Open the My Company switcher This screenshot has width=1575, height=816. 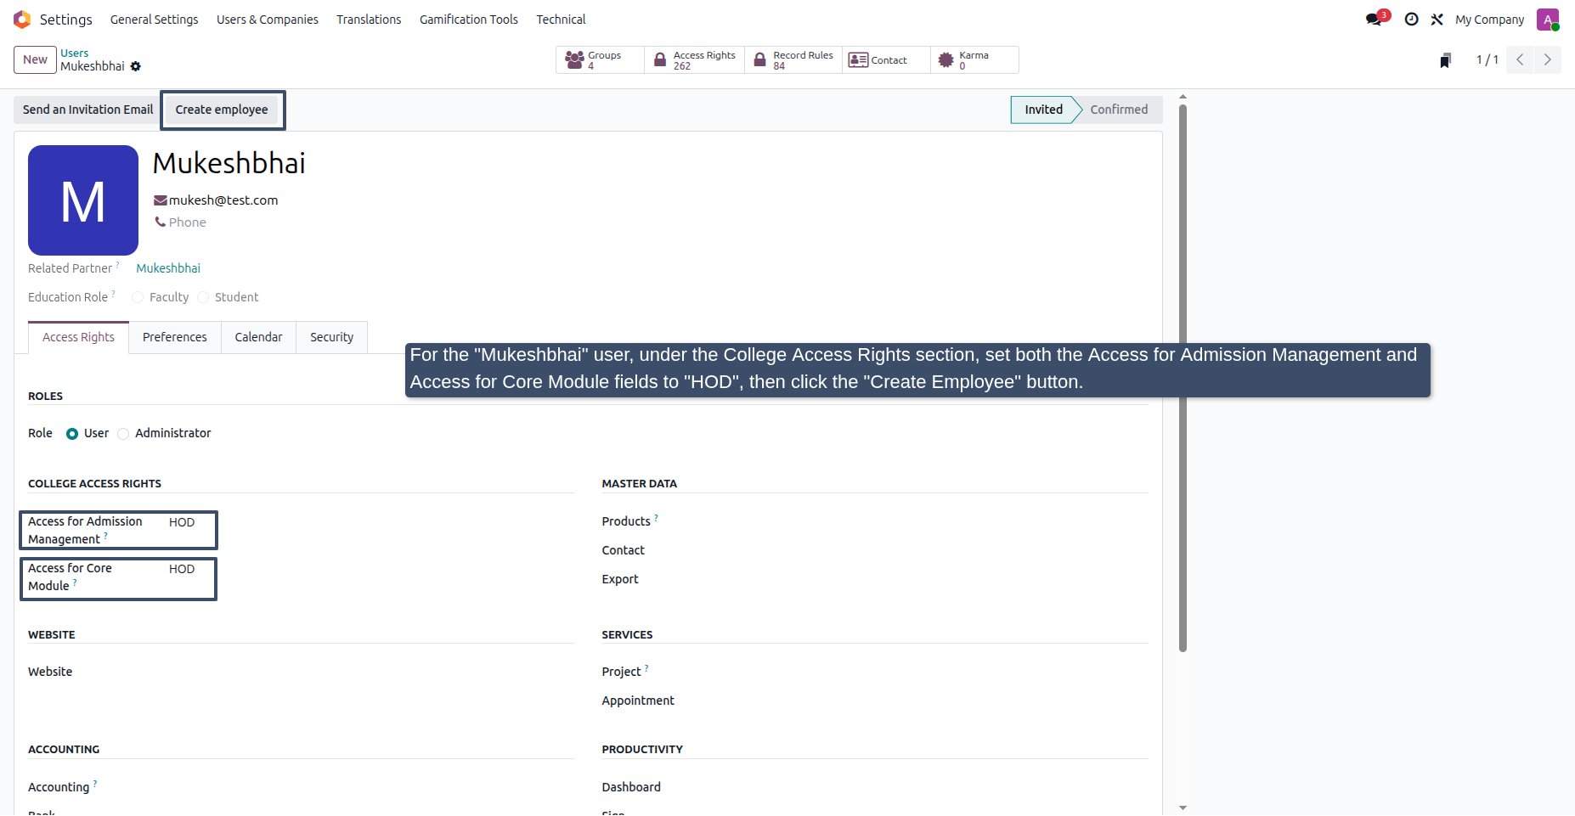1489,20
